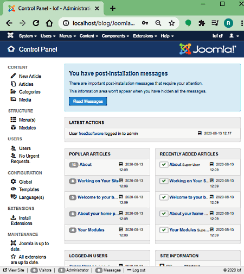Click the green extension icon in toolbar
Image resolution: width=244 pixels, height=274 pixels.
tap(188, 23)
